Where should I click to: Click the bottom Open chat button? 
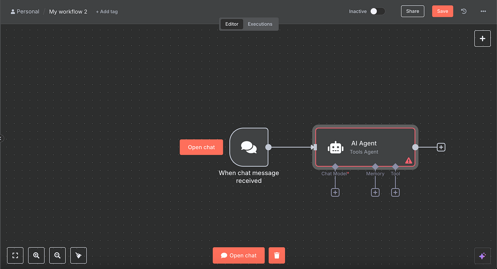click(239, 256)
